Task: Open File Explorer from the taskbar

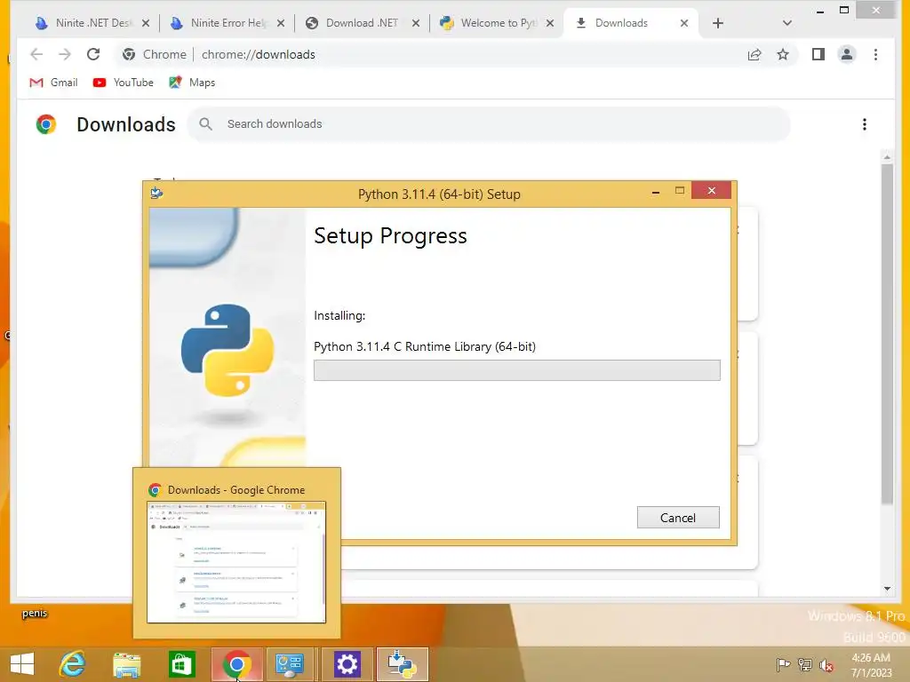Action: click(126, 664)
